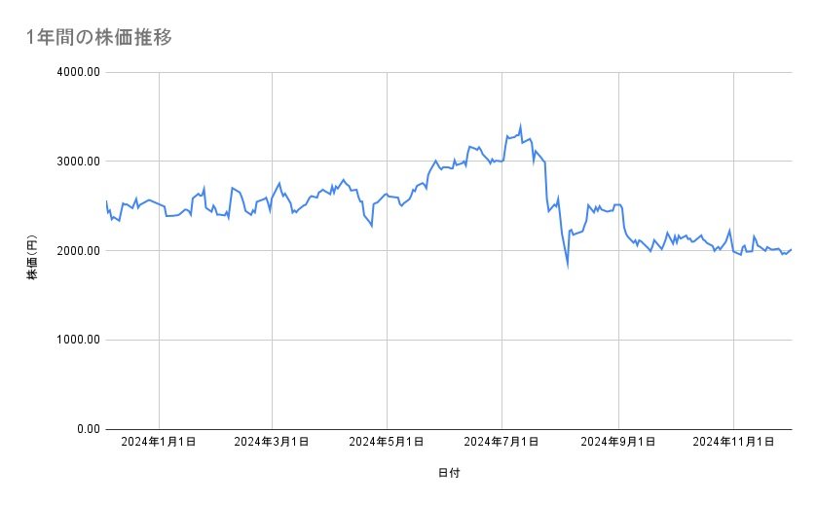817x505 pixels.
Task: Select the 2024年9月1日 date label
Action: pyautogui.click(x=617, y=442)
